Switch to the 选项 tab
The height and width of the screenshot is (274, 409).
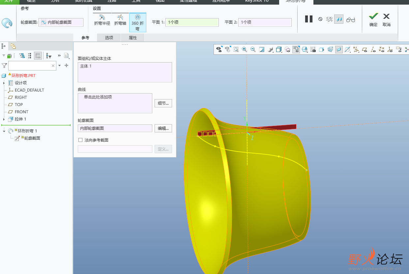[x=109, y=38]
